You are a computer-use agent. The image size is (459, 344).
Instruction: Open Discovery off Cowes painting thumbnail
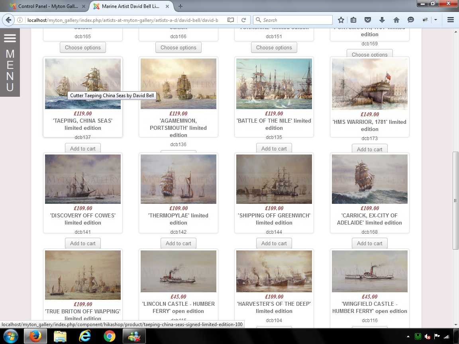83,179
